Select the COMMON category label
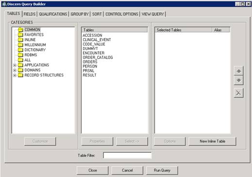 tap(33, 30)
